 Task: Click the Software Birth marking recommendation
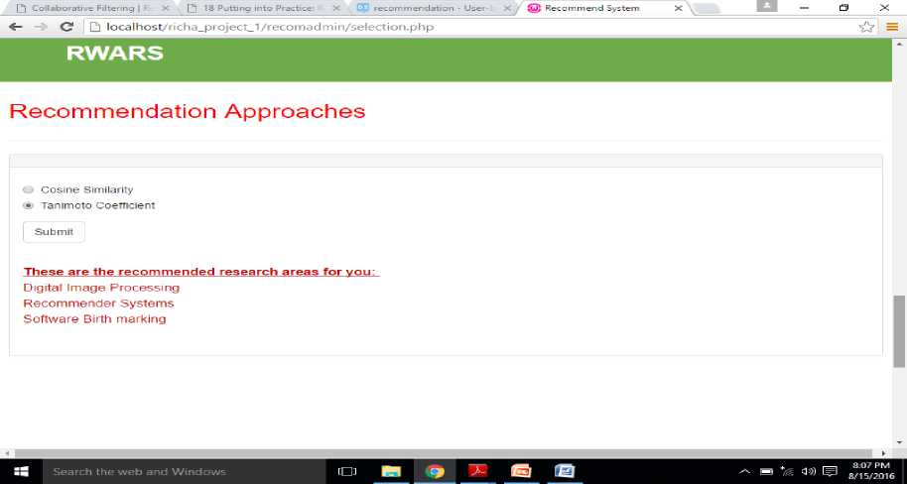click(94, 318)
